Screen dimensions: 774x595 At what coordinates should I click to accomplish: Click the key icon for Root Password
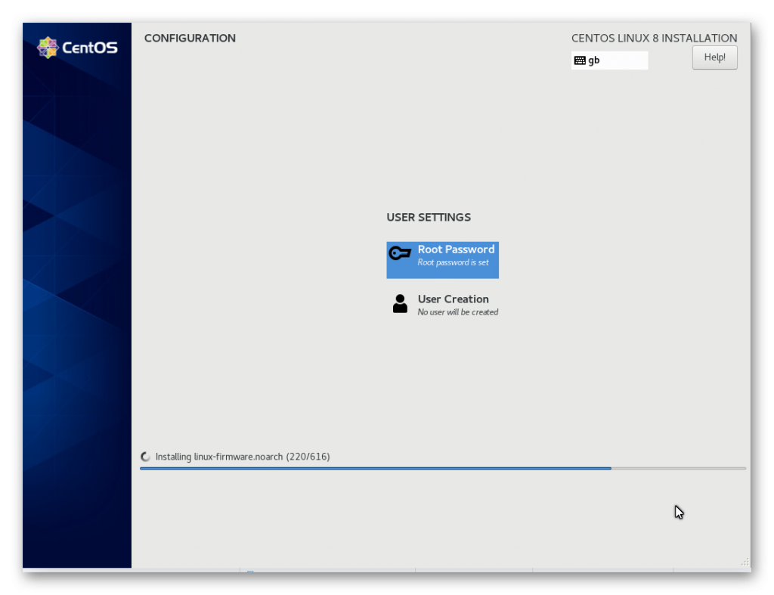click(x=399, y=253)
